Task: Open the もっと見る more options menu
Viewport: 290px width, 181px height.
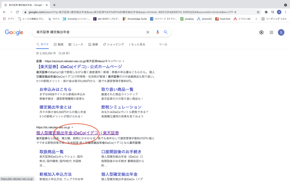Action: coord(137,44)
